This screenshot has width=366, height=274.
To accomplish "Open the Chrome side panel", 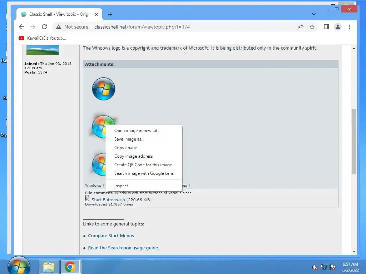I will (x=326, y=27).
